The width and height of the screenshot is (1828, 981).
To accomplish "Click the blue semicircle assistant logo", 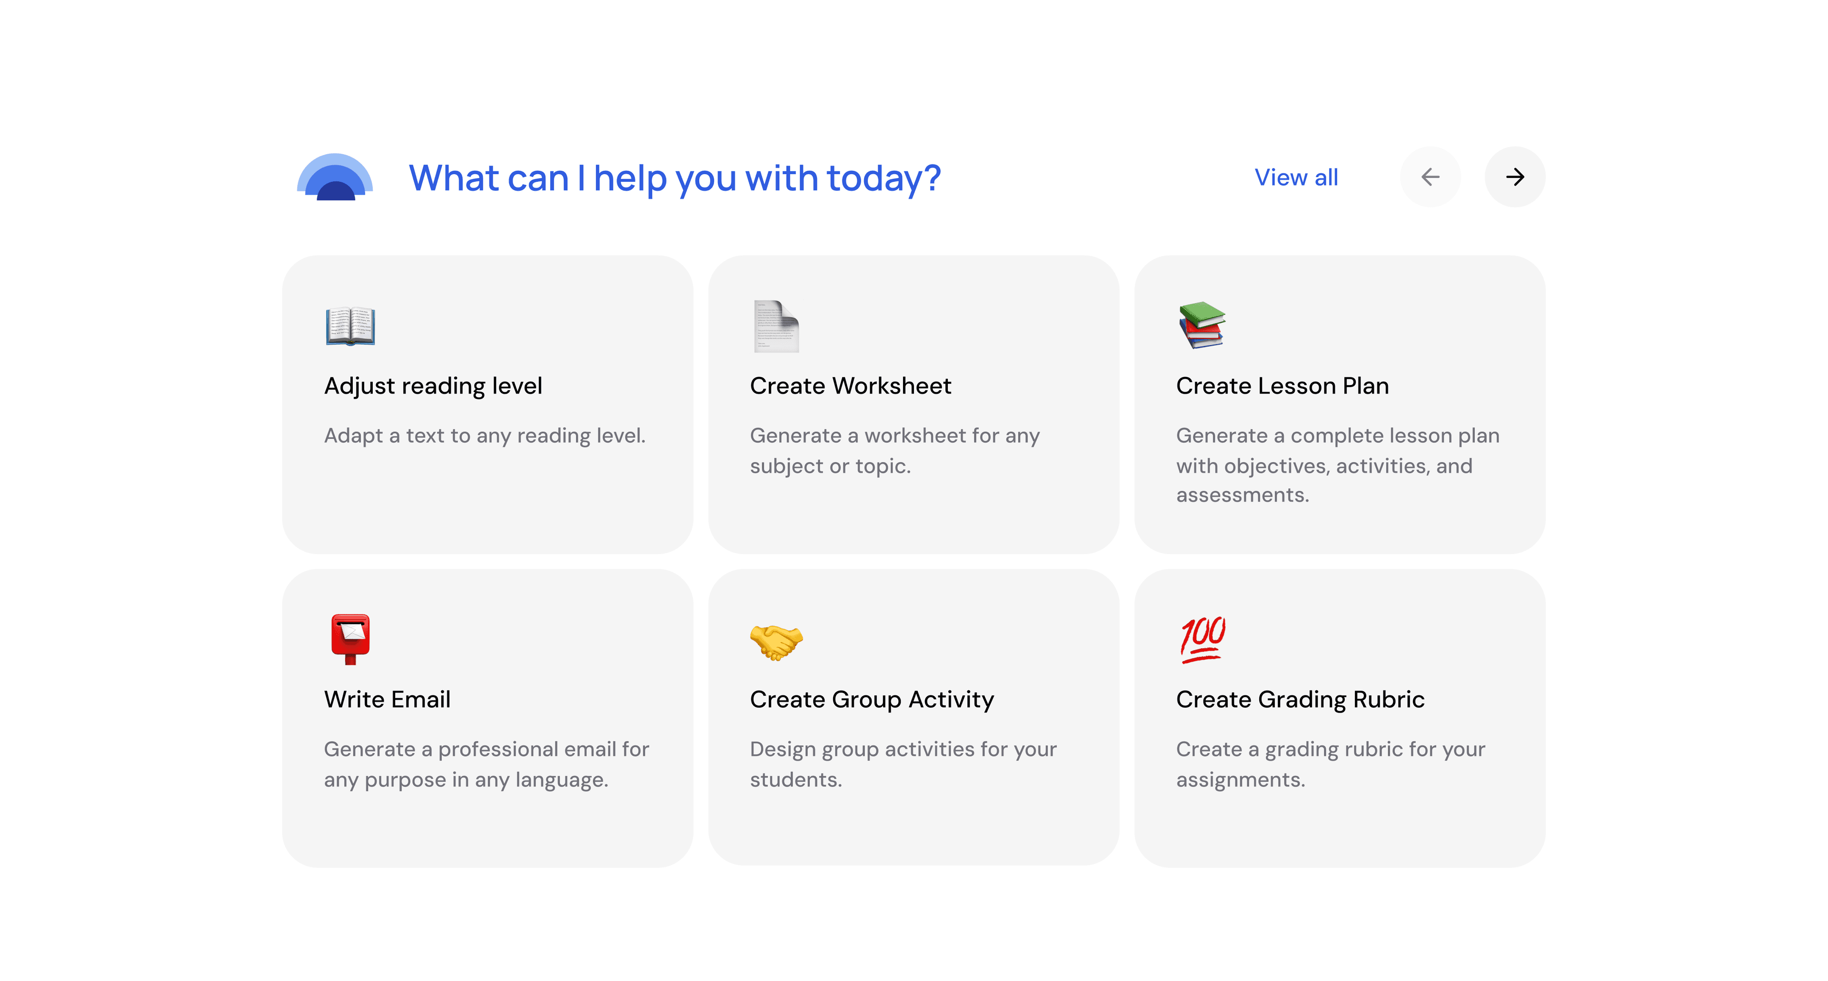I will (335, 178).
